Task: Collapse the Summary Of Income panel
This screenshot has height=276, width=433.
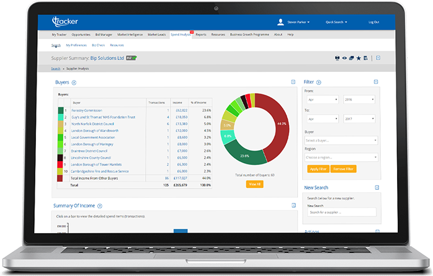Action: click(x=293, y=205)
